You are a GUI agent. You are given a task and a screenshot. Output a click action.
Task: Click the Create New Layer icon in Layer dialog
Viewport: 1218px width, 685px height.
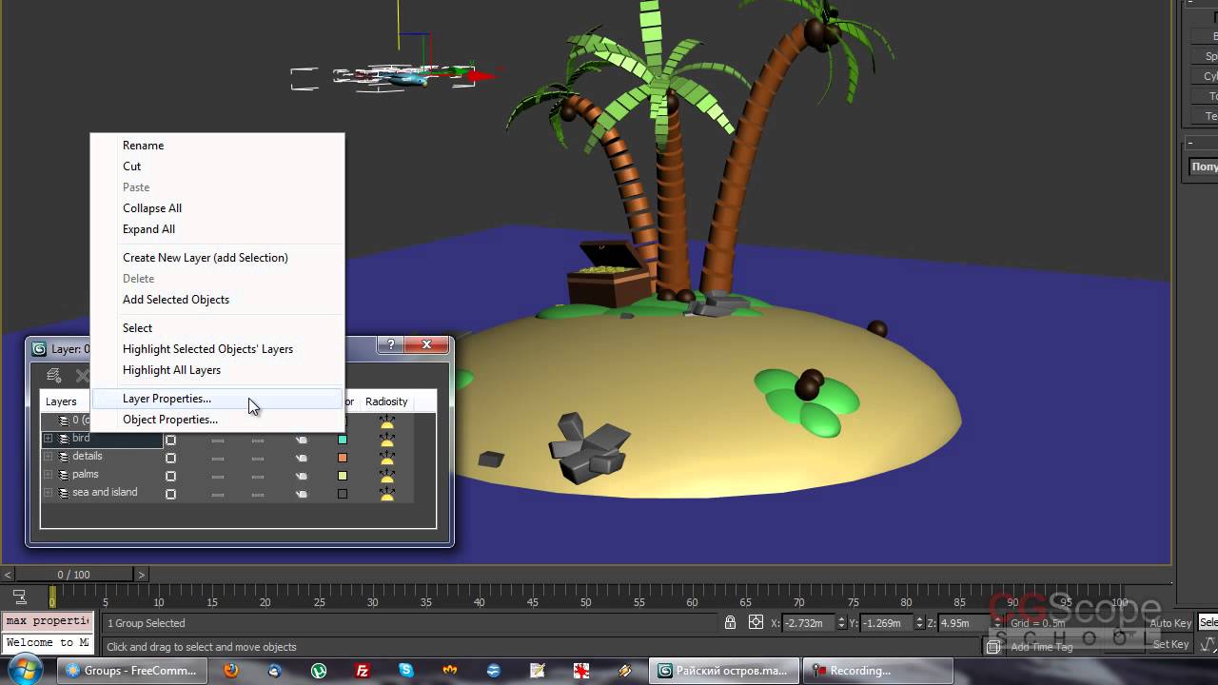pos(54,376)
